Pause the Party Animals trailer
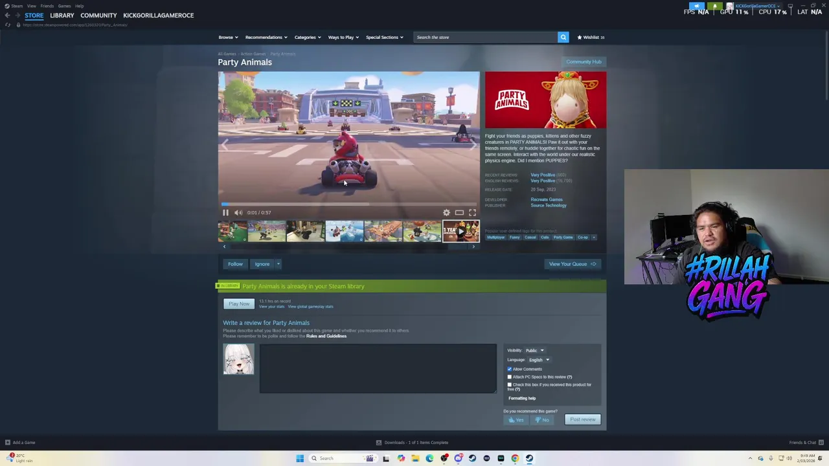The width and height of the screenshot is (829, 466). tap(225, 212)
